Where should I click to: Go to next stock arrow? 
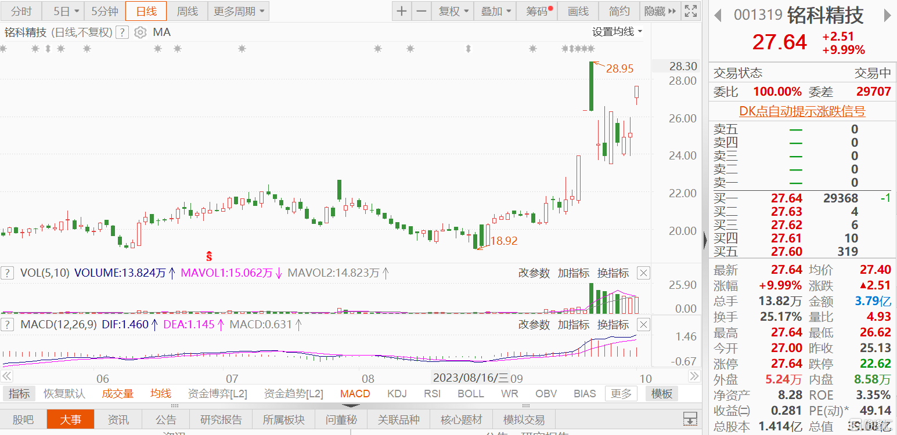887,15
